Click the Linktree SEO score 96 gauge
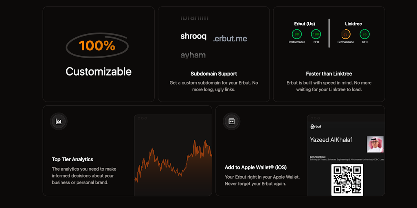 click(365, 34)
